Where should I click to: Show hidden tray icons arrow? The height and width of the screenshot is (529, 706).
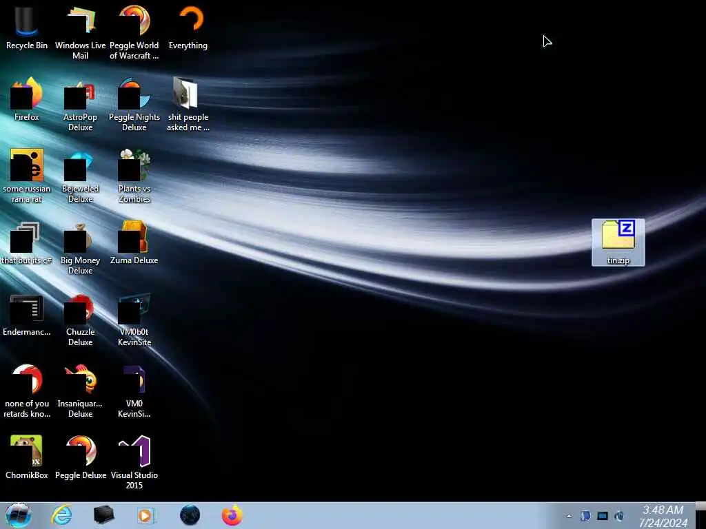coord(569,516)
